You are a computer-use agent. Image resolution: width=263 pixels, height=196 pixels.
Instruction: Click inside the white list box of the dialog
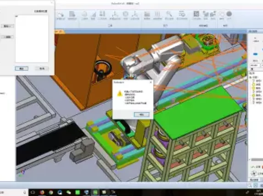(x=32, y=39)
